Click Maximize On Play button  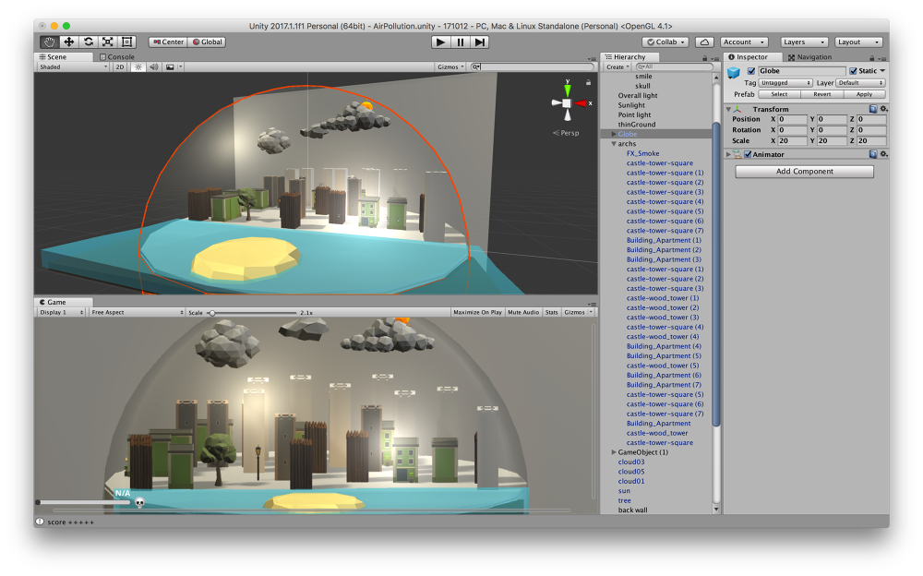pyautogui.click(x=477, y=312)
